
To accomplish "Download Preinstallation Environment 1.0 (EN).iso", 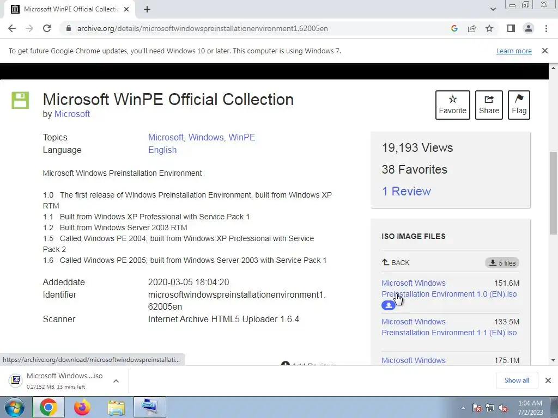I will (x=449, y=288).
